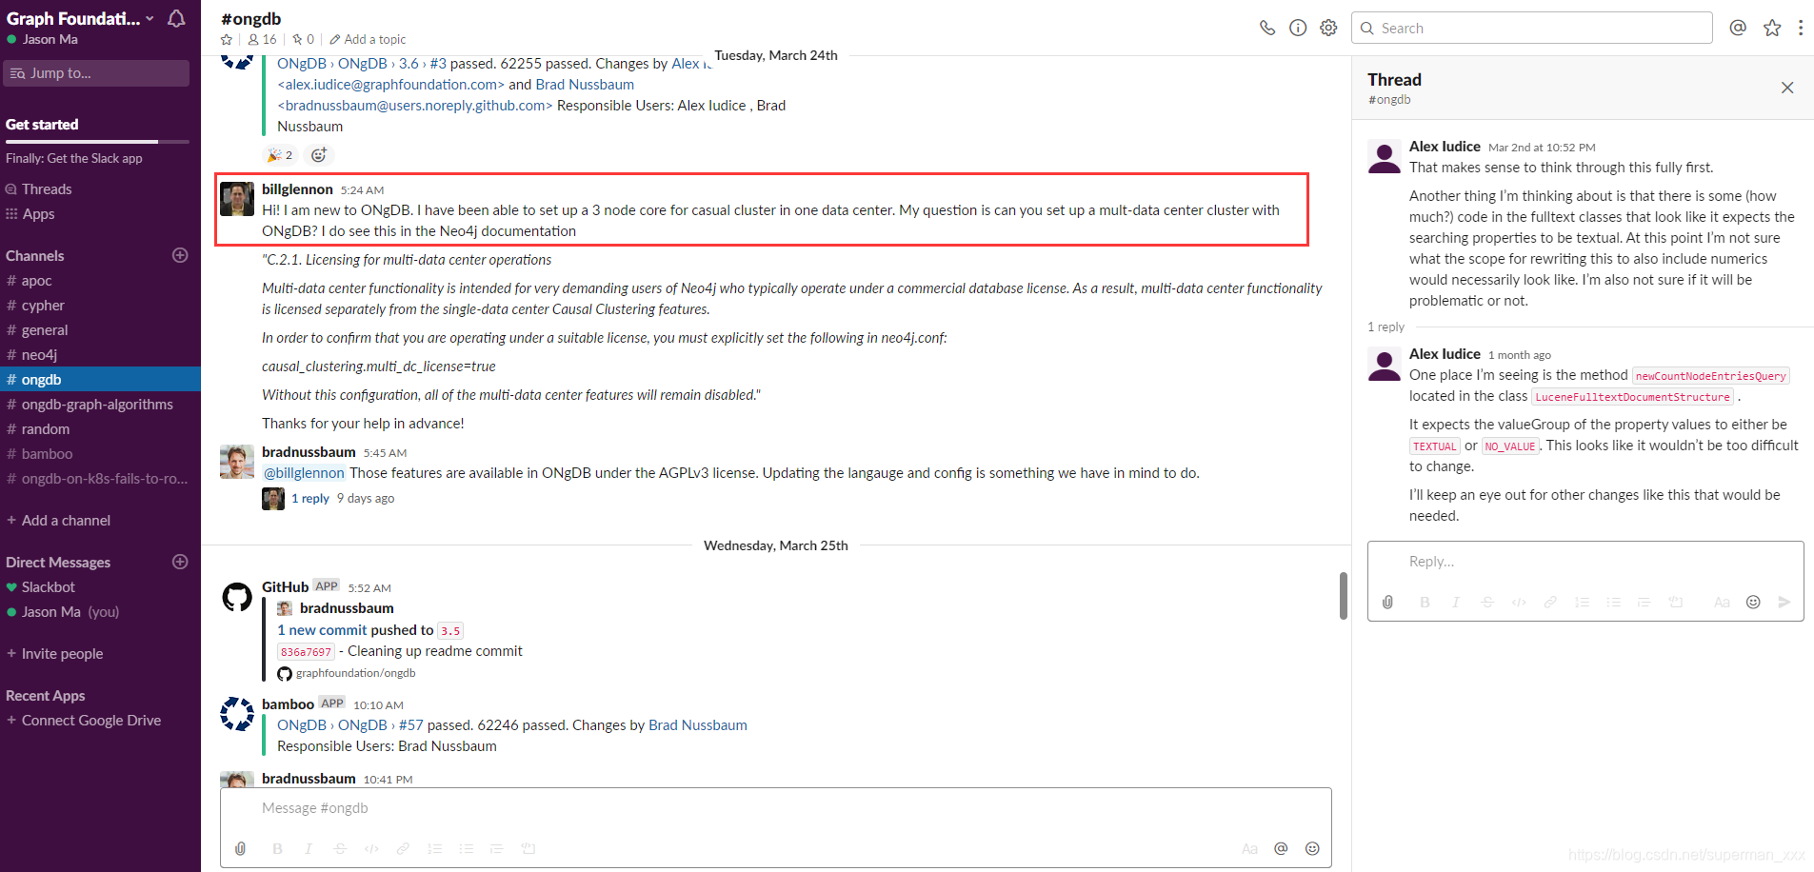Viewport: 1814px width, 872px height.
Task: Insert link in main message box
Action: pos(403,848)
